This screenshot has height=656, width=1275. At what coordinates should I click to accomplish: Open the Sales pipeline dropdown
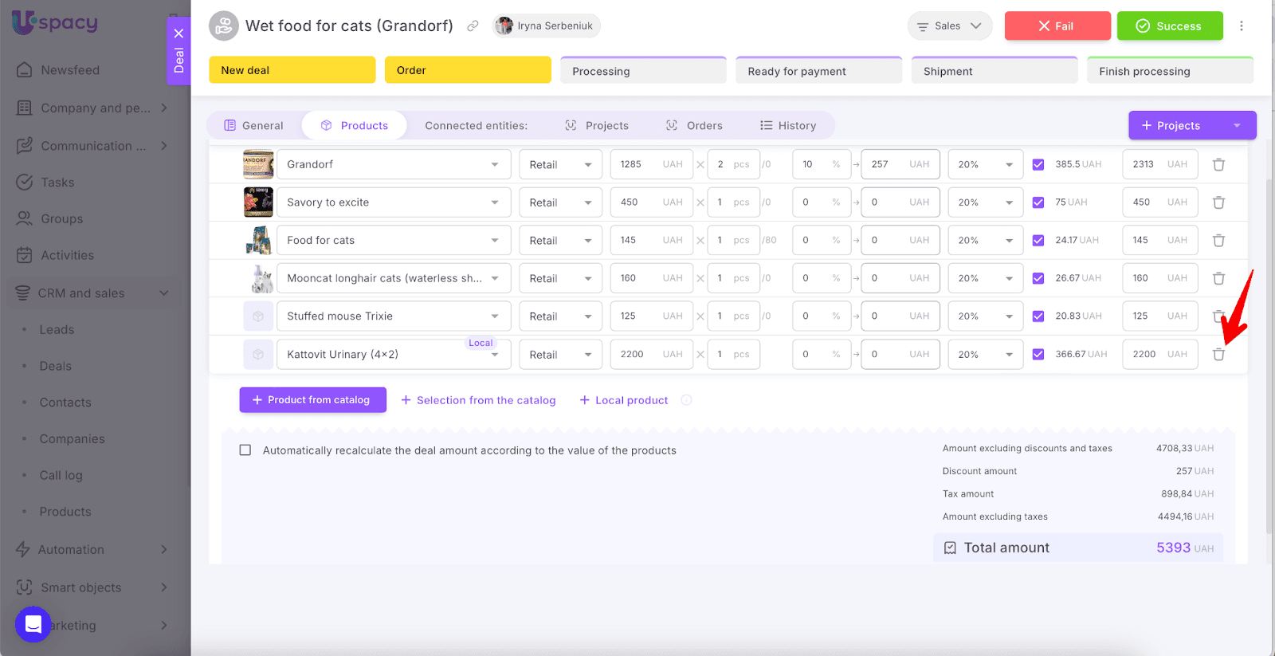pyautogui.click(x=949, y=26)
